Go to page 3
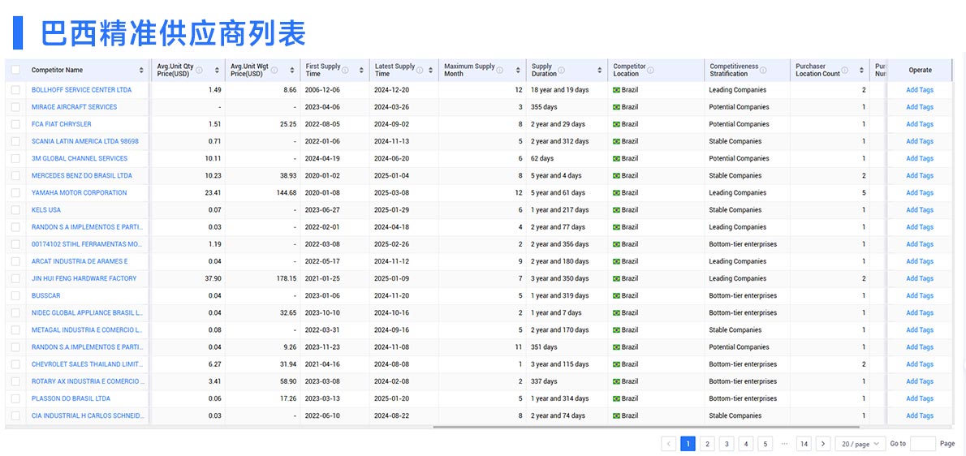Screen dimensions: 966x456 [727, 443]
